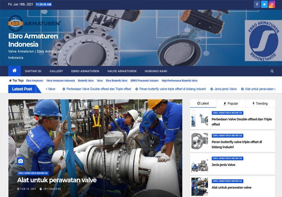
Task: Click the camera icon on featured post
Action: tap(20, 161)
